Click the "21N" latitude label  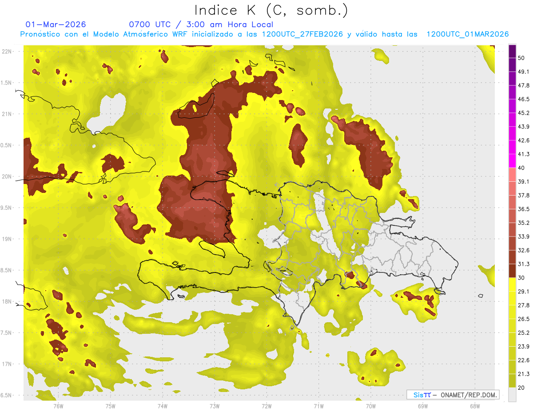tap(7, 114)
